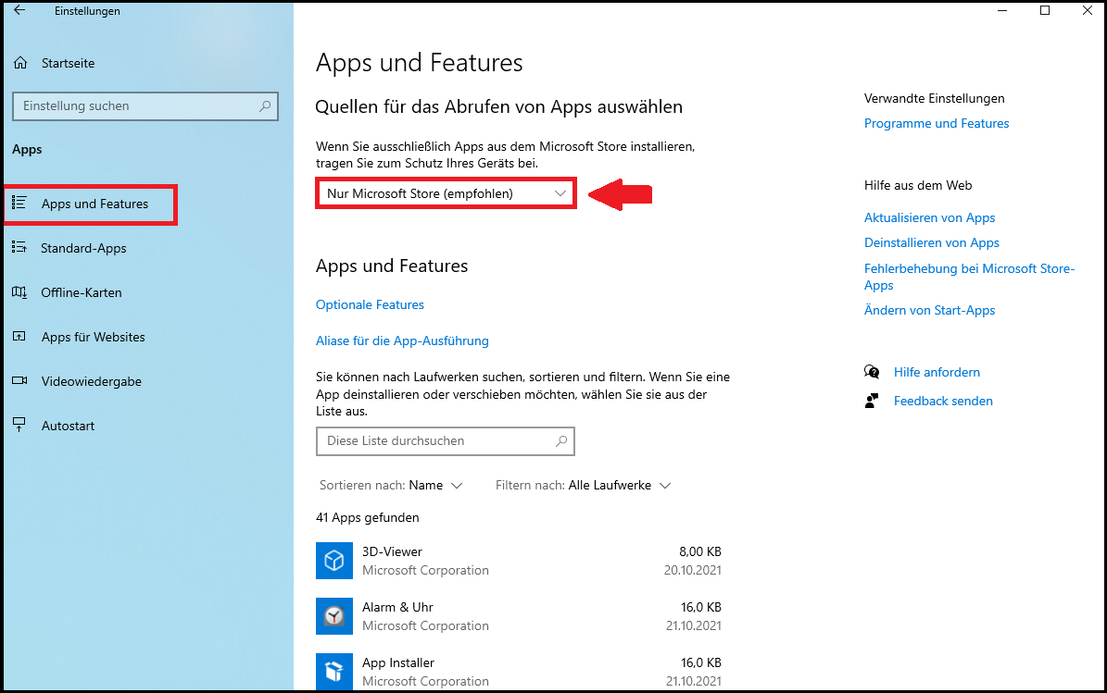The height and width of the screenshot is (693, 1107).
Task: Open the Programme und Features link
Action: coord(937,123)
